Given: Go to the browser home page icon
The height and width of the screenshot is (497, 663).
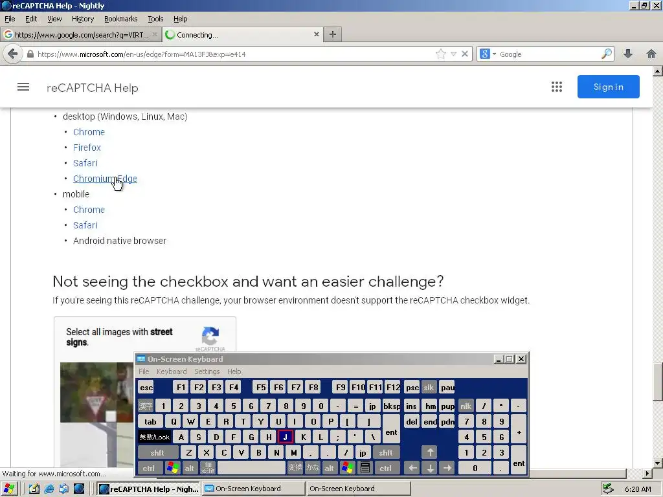Looking at the screenshot, I should click(x=651, y=54).
